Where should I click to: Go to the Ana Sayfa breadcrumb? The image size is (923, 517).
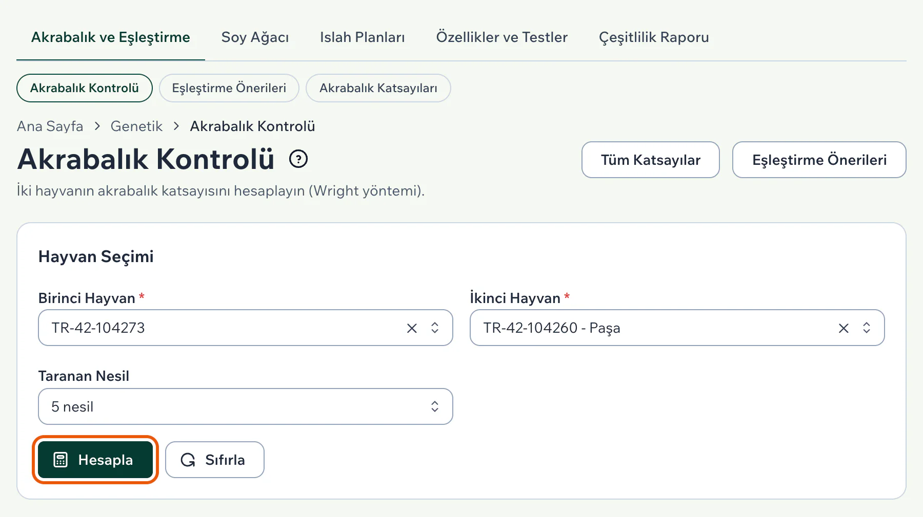(50, 126)
